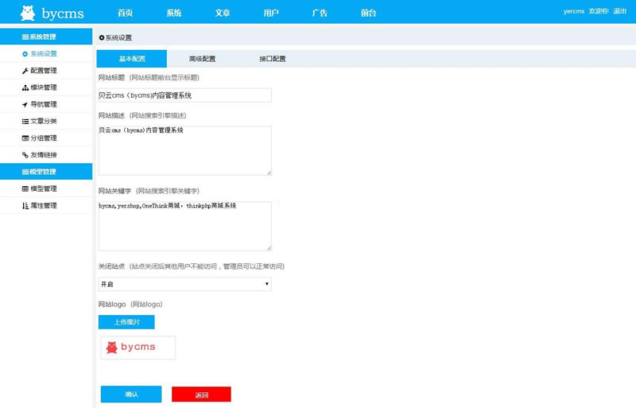Collapse the 模型管理 sidebar section header
Viewport: 636px width, 408px height.
tap(45, 172)
